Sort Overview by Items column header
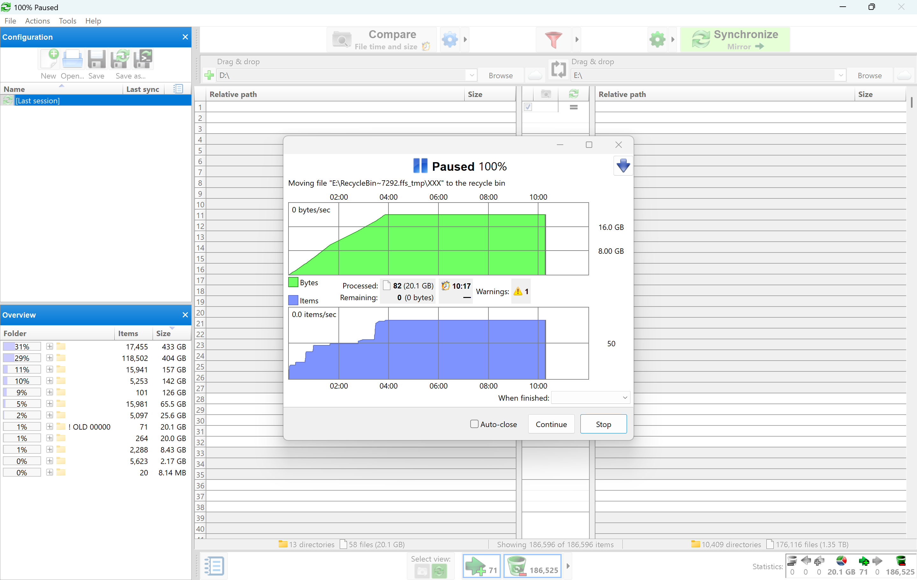Viewport: 917px width, 580px height. tap(133, 333)
